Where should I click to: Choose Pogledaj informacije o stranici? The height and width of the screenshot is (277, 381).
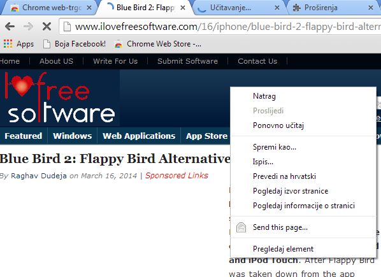coord(303,206)
